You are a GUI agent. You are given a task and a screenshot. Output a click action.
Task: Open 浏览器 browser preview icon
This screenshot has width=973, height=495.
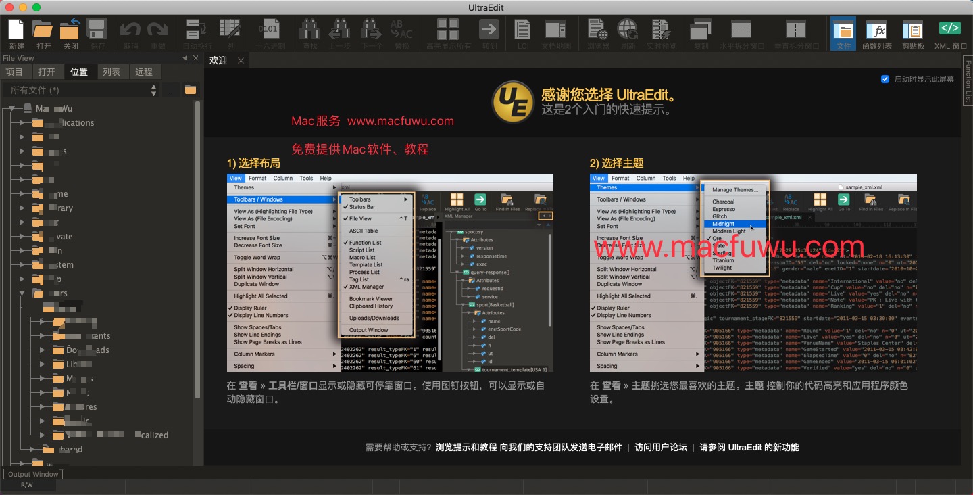click(x=598, y=34)
